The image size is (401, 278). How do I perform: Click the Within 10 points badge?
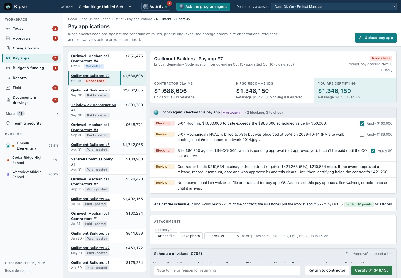(x=359, y=204)
